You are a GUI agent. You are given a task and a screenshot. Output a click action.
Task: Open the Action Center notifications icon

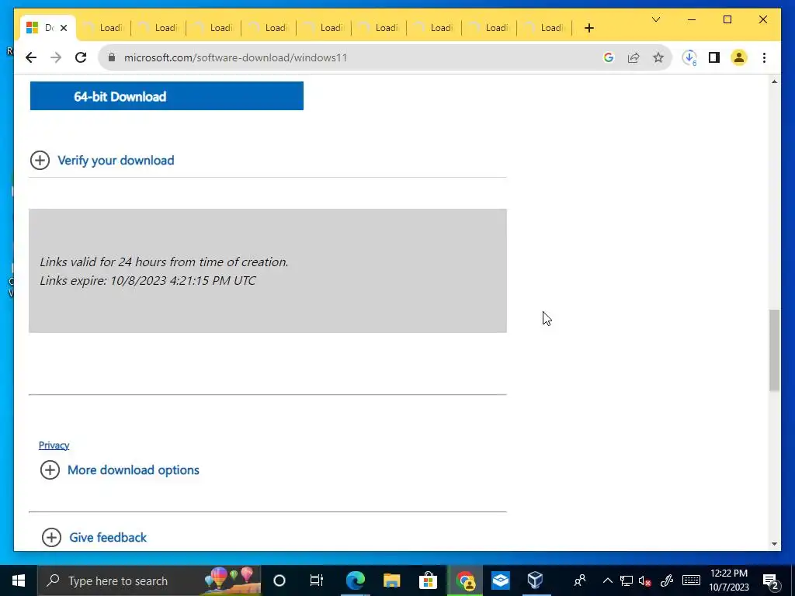click(771, 580)
